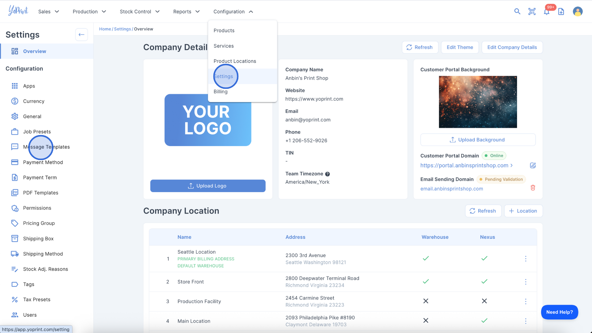
Task: Open three-dot menu for Seattle Location row
Action: (x=526, y=259)
